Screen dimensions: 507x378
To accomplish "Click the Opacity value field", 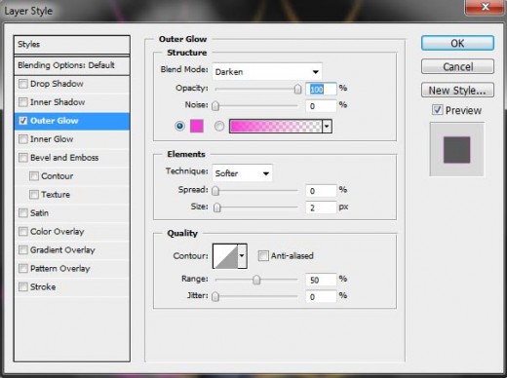I will pos(321,89).
